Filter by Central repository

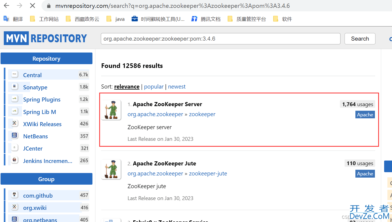tap(32, 75)
